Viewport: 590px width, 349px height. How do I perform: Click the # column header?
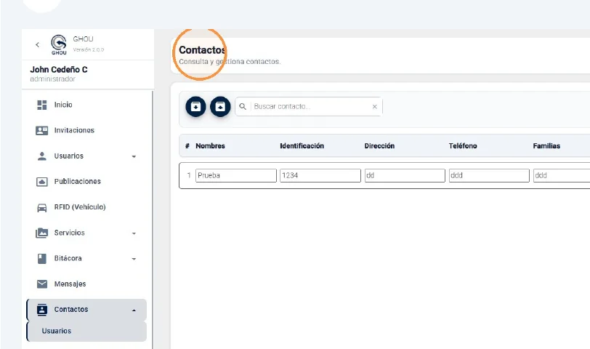[x=187, y=146]
